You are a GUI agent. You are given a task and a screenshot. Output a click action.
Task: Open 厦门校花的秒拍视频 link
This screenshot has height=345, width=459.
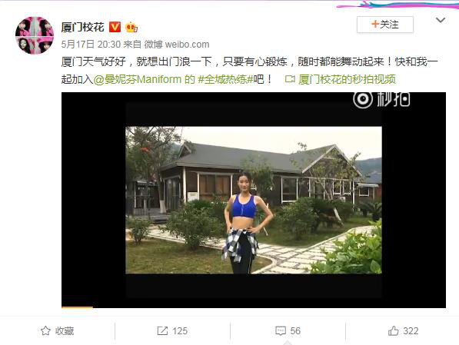coord(348,79)
